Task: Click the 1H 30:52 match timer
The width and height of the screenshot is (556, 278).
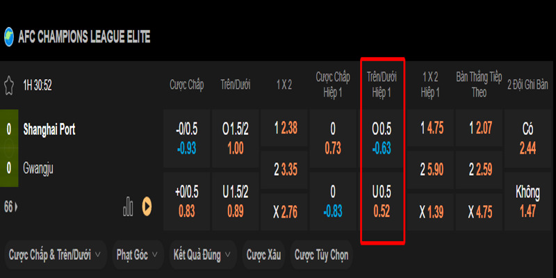Action: point(38,85)
